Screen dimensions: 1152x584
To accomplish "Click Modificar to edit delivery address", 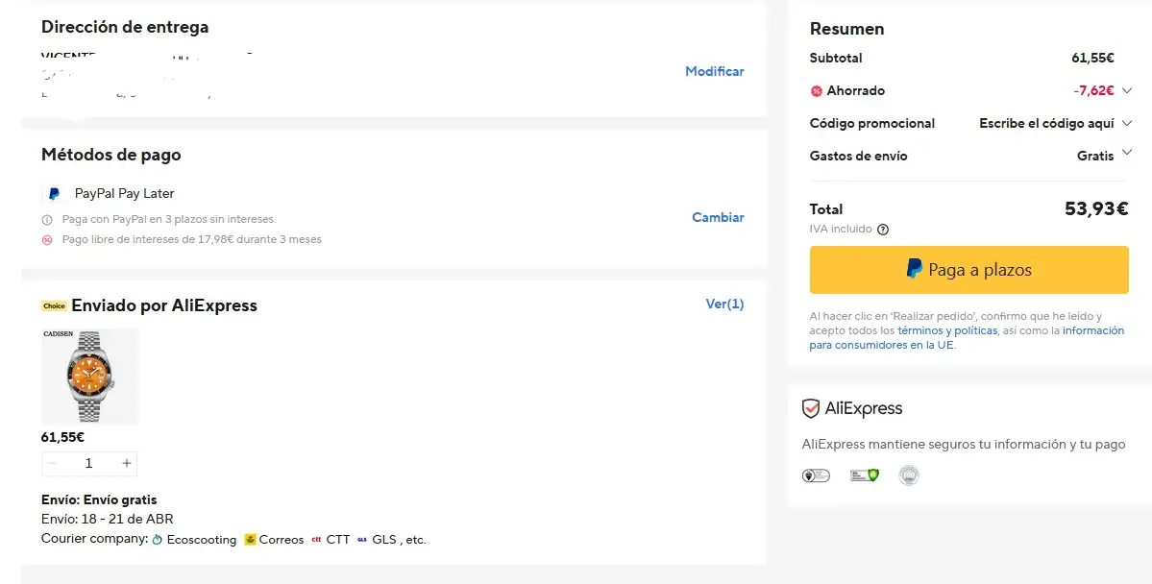I will point(714,71).
